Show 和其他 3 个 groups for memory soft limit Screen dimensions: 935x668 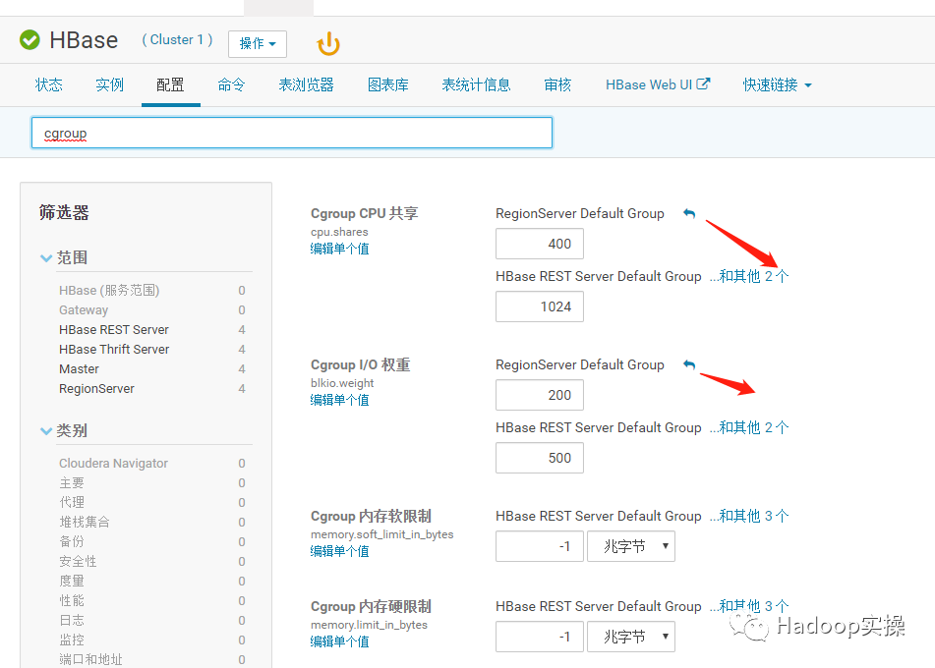pos(749,516)
